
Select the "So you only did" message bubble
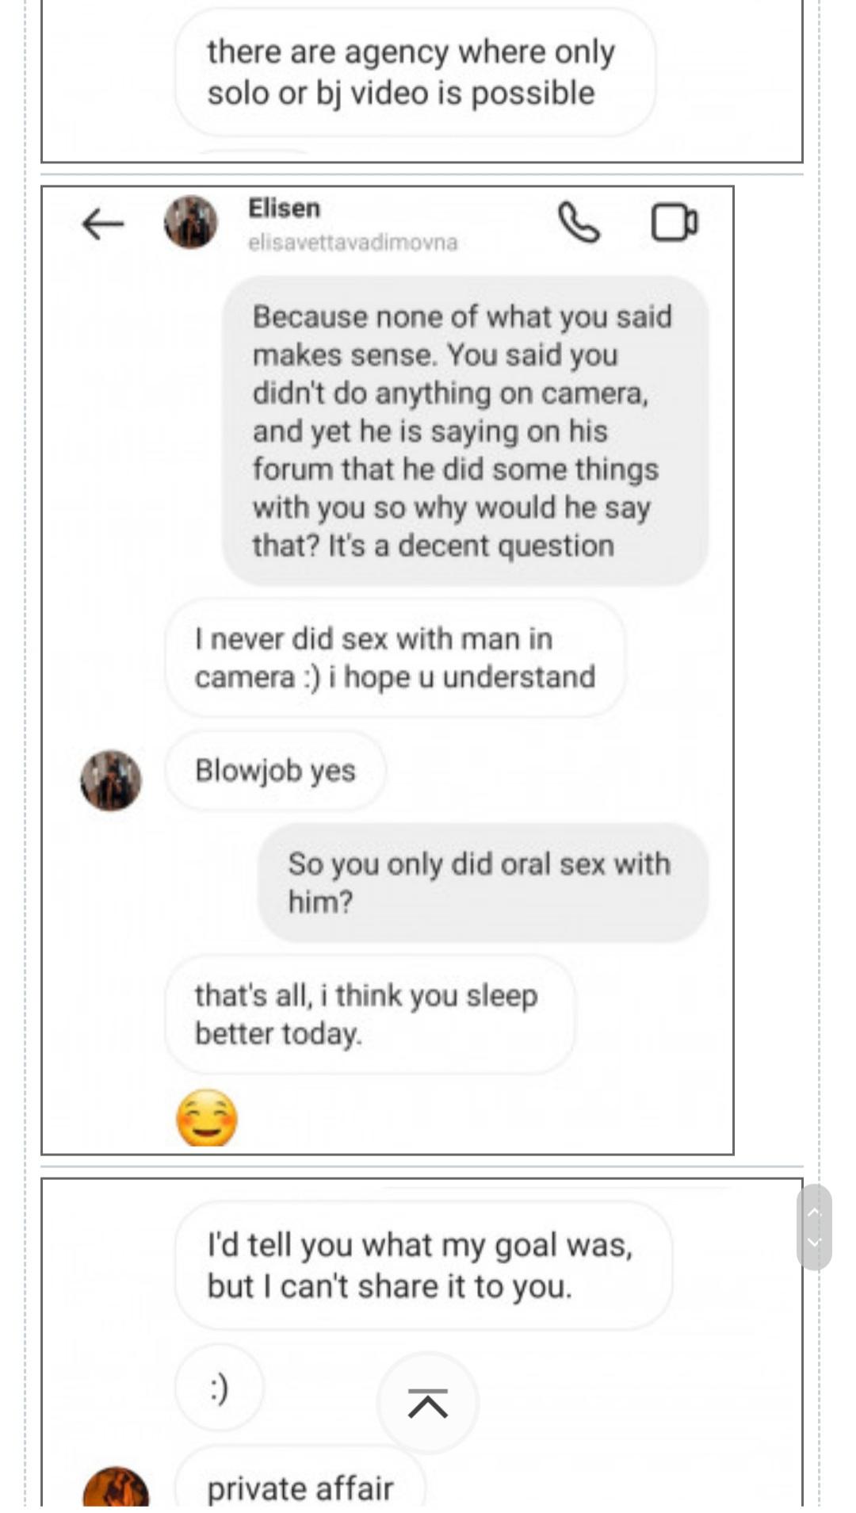tap(482, 883)
